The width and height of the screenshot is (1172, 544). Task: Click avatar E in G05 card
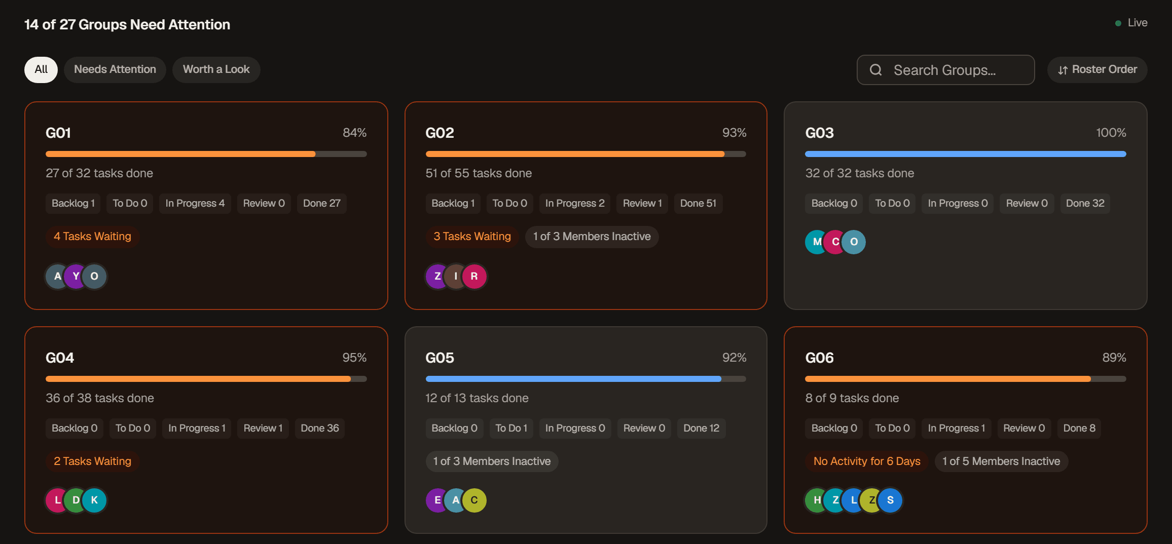437,500
